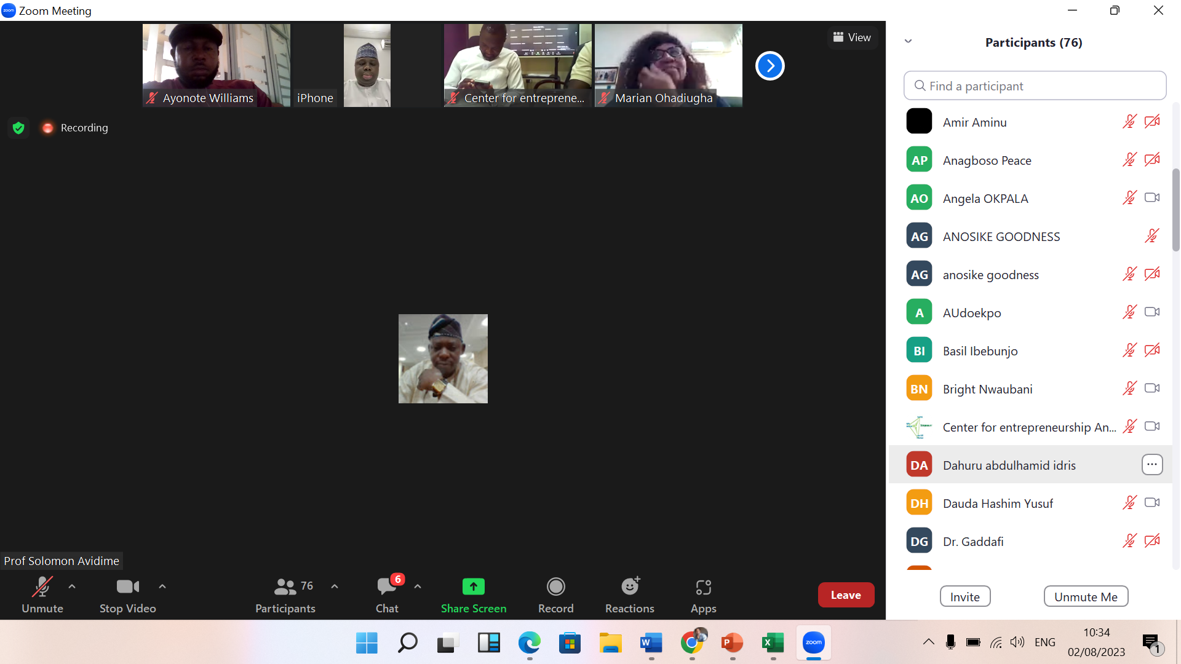Click the AO avatar for Angela OKPALA
This screenshot has width=1181, height=664.
tap(919, 198)
